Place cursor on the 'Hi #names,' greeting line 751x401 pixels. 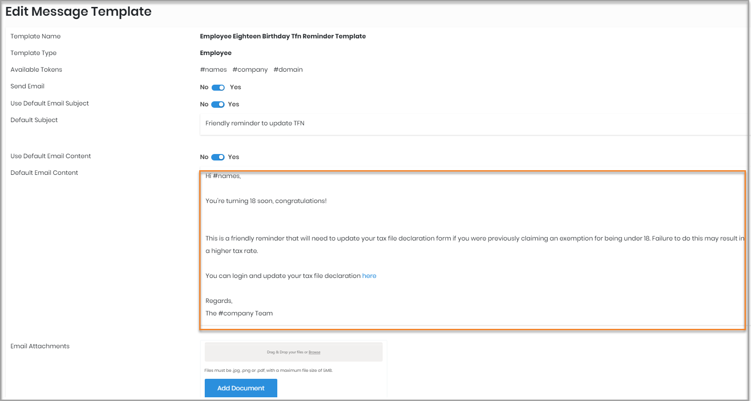click(223, 176)
